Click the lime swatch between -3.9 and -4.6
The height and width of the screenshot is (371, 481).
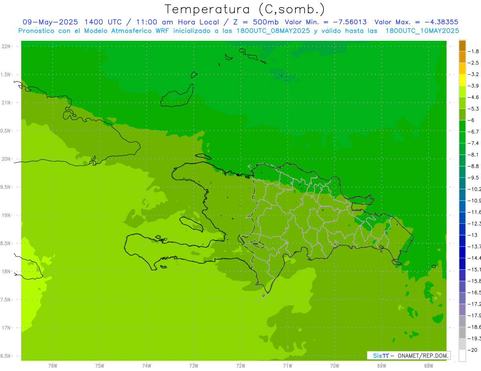462,92
